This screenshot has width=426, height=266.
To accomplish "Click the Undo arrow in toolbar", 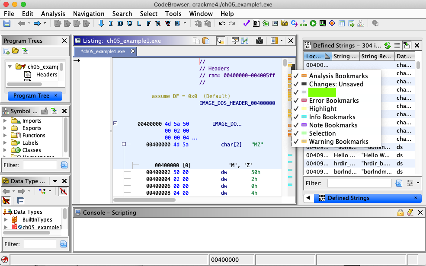I will [x=222, y=23].
